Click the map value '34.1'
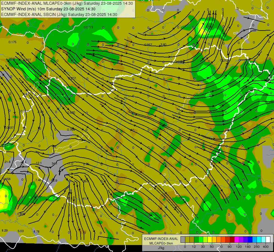The width and height of the screenshot is (274, 252). [x=54, y=164]
